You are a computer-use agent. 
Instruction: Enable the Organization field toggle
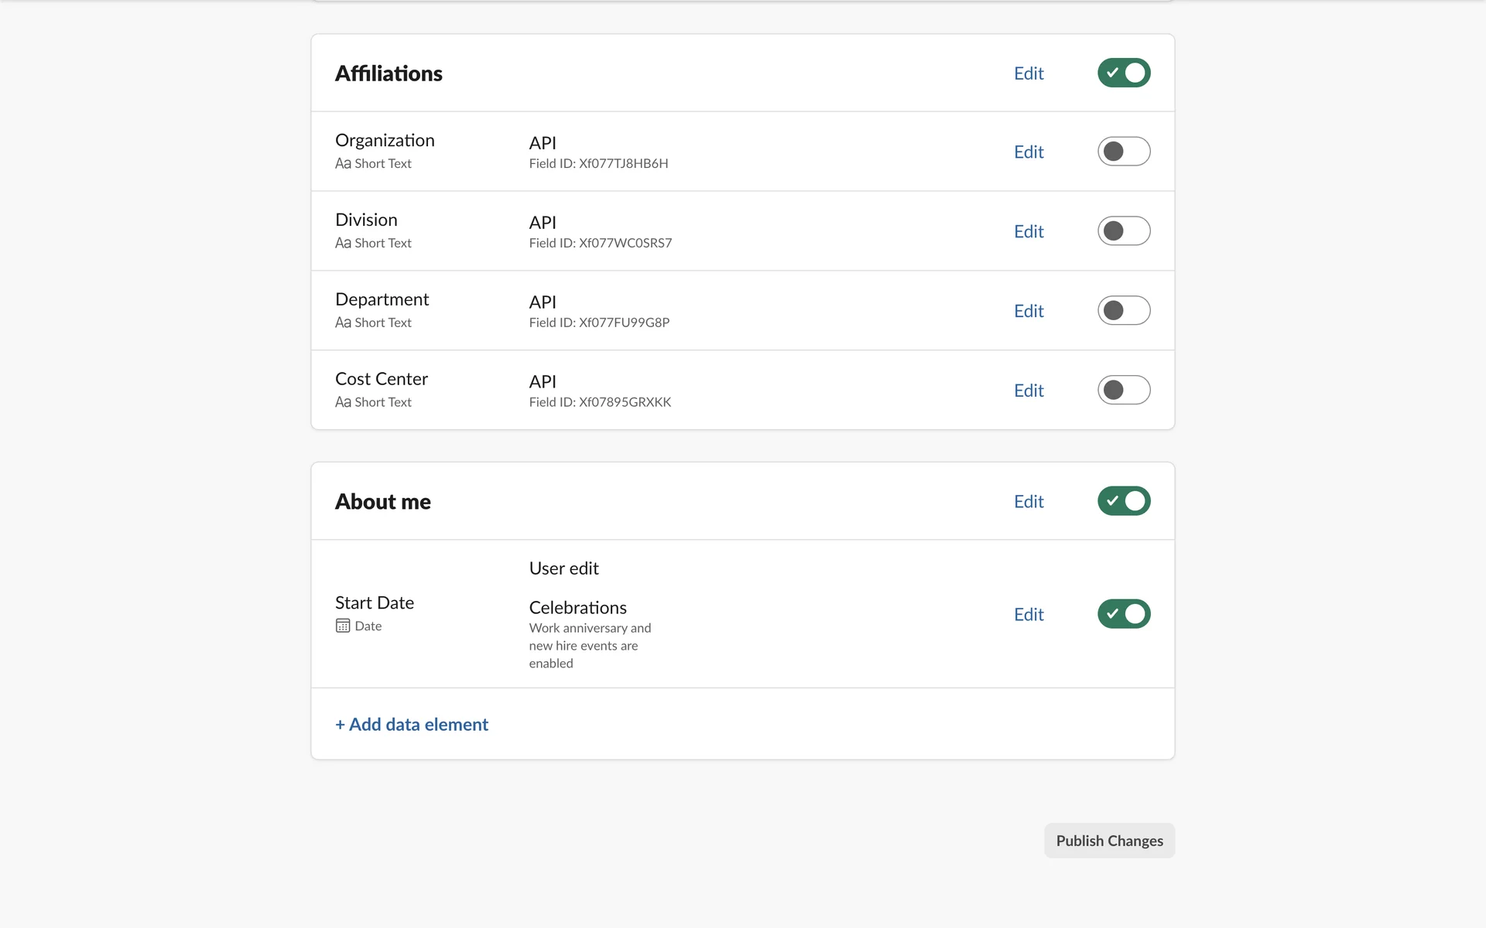pos(1124,152)
